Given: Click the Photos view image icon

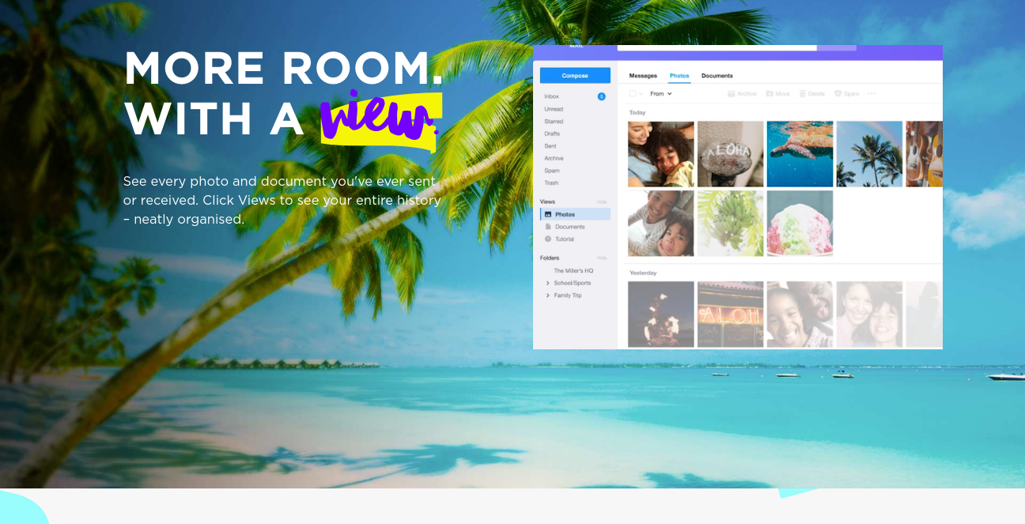Looking at the screenshot, I should point(547,214).
